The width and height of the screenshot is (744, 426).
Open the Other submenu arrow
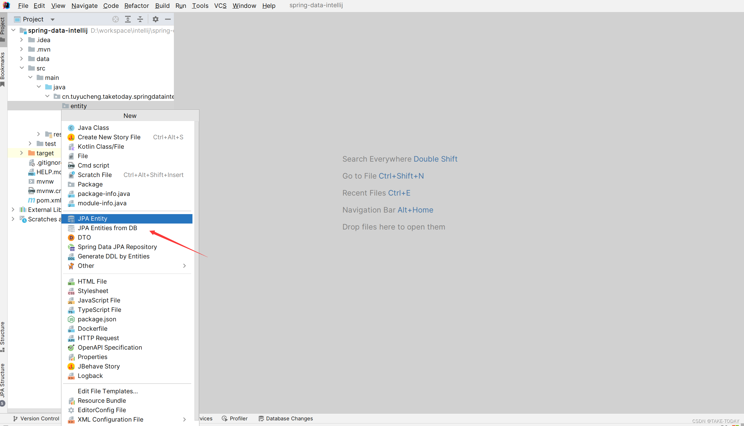[x=184, y=266]
